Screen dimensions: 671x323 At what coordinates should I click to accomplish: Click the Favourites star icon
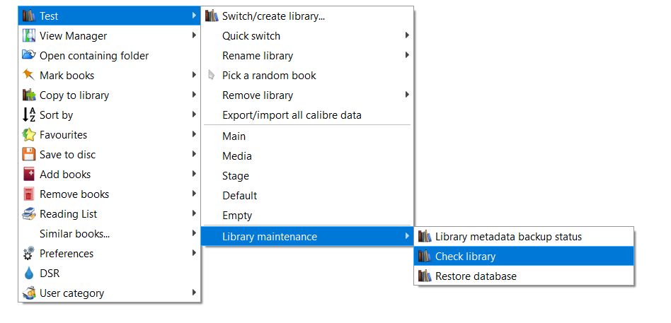[x=29, y=135]
